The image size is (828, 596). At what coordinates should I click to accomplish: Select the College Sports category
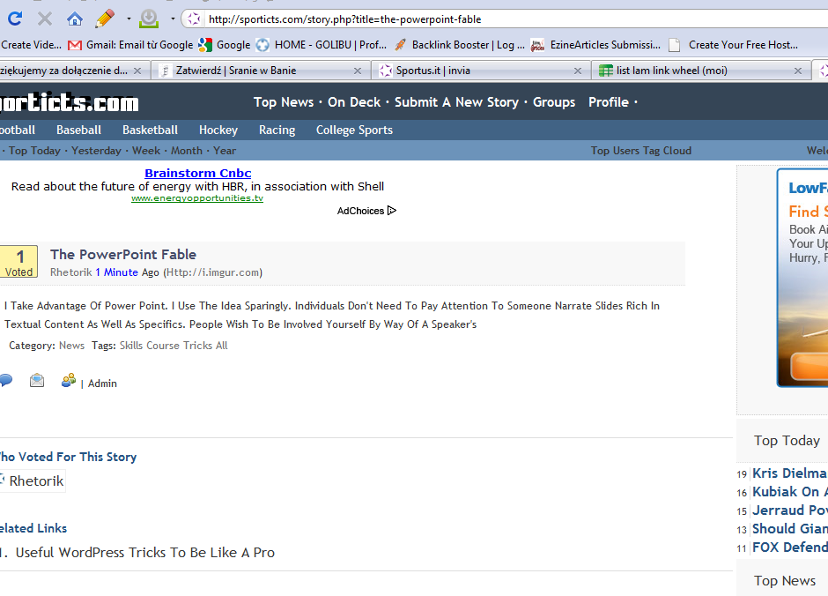pos(354,130)
